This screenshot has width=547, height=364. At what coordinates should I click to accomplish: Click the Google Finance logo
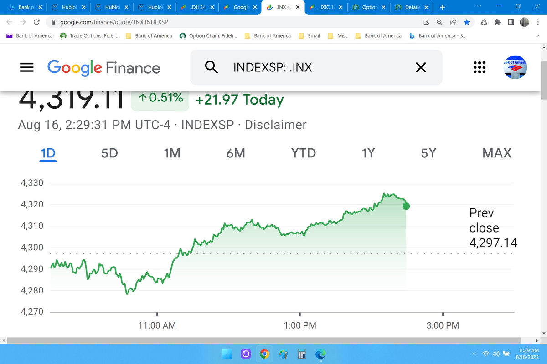(x=104, y=68)
